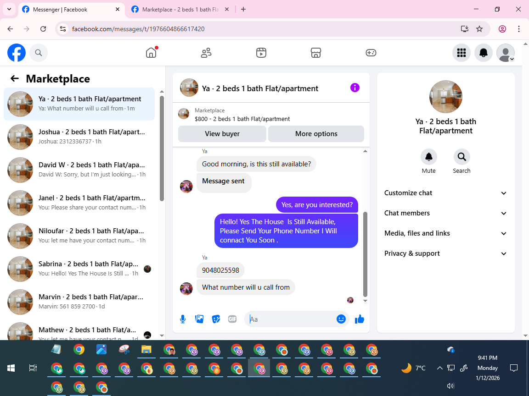Image resolution: width=529 pixels, height=396 pixels.
Task: Open the Video/Reels icon in top navigation
Action: click(261, 53)
